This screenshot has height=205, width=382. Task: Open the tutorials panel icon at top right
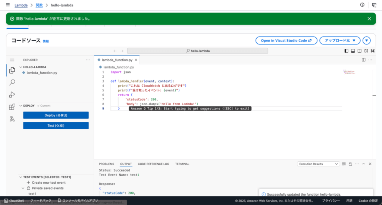(374, 5)
